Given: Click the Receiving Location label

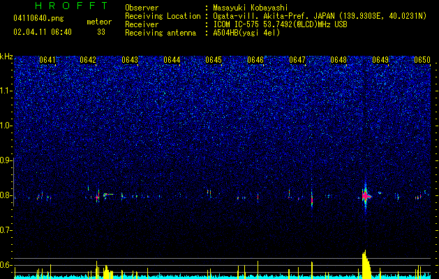Looking at the screenshot, I should [x=163, y=16].
